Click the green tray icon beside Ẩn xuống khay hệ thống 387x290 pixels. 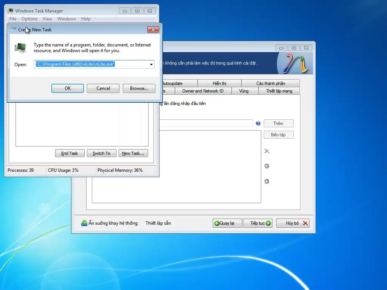(84, 223)
